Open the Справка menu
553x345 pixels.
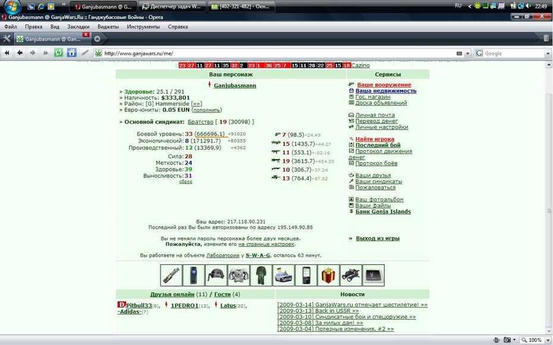pyautogui.click(x=178, y=27)
